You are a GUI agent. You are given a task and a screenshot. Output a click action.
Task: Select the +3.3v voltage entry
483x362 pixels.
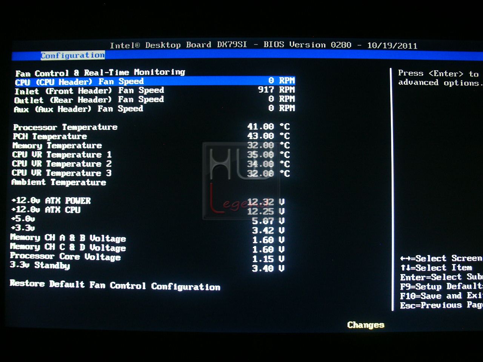(23, 228)
